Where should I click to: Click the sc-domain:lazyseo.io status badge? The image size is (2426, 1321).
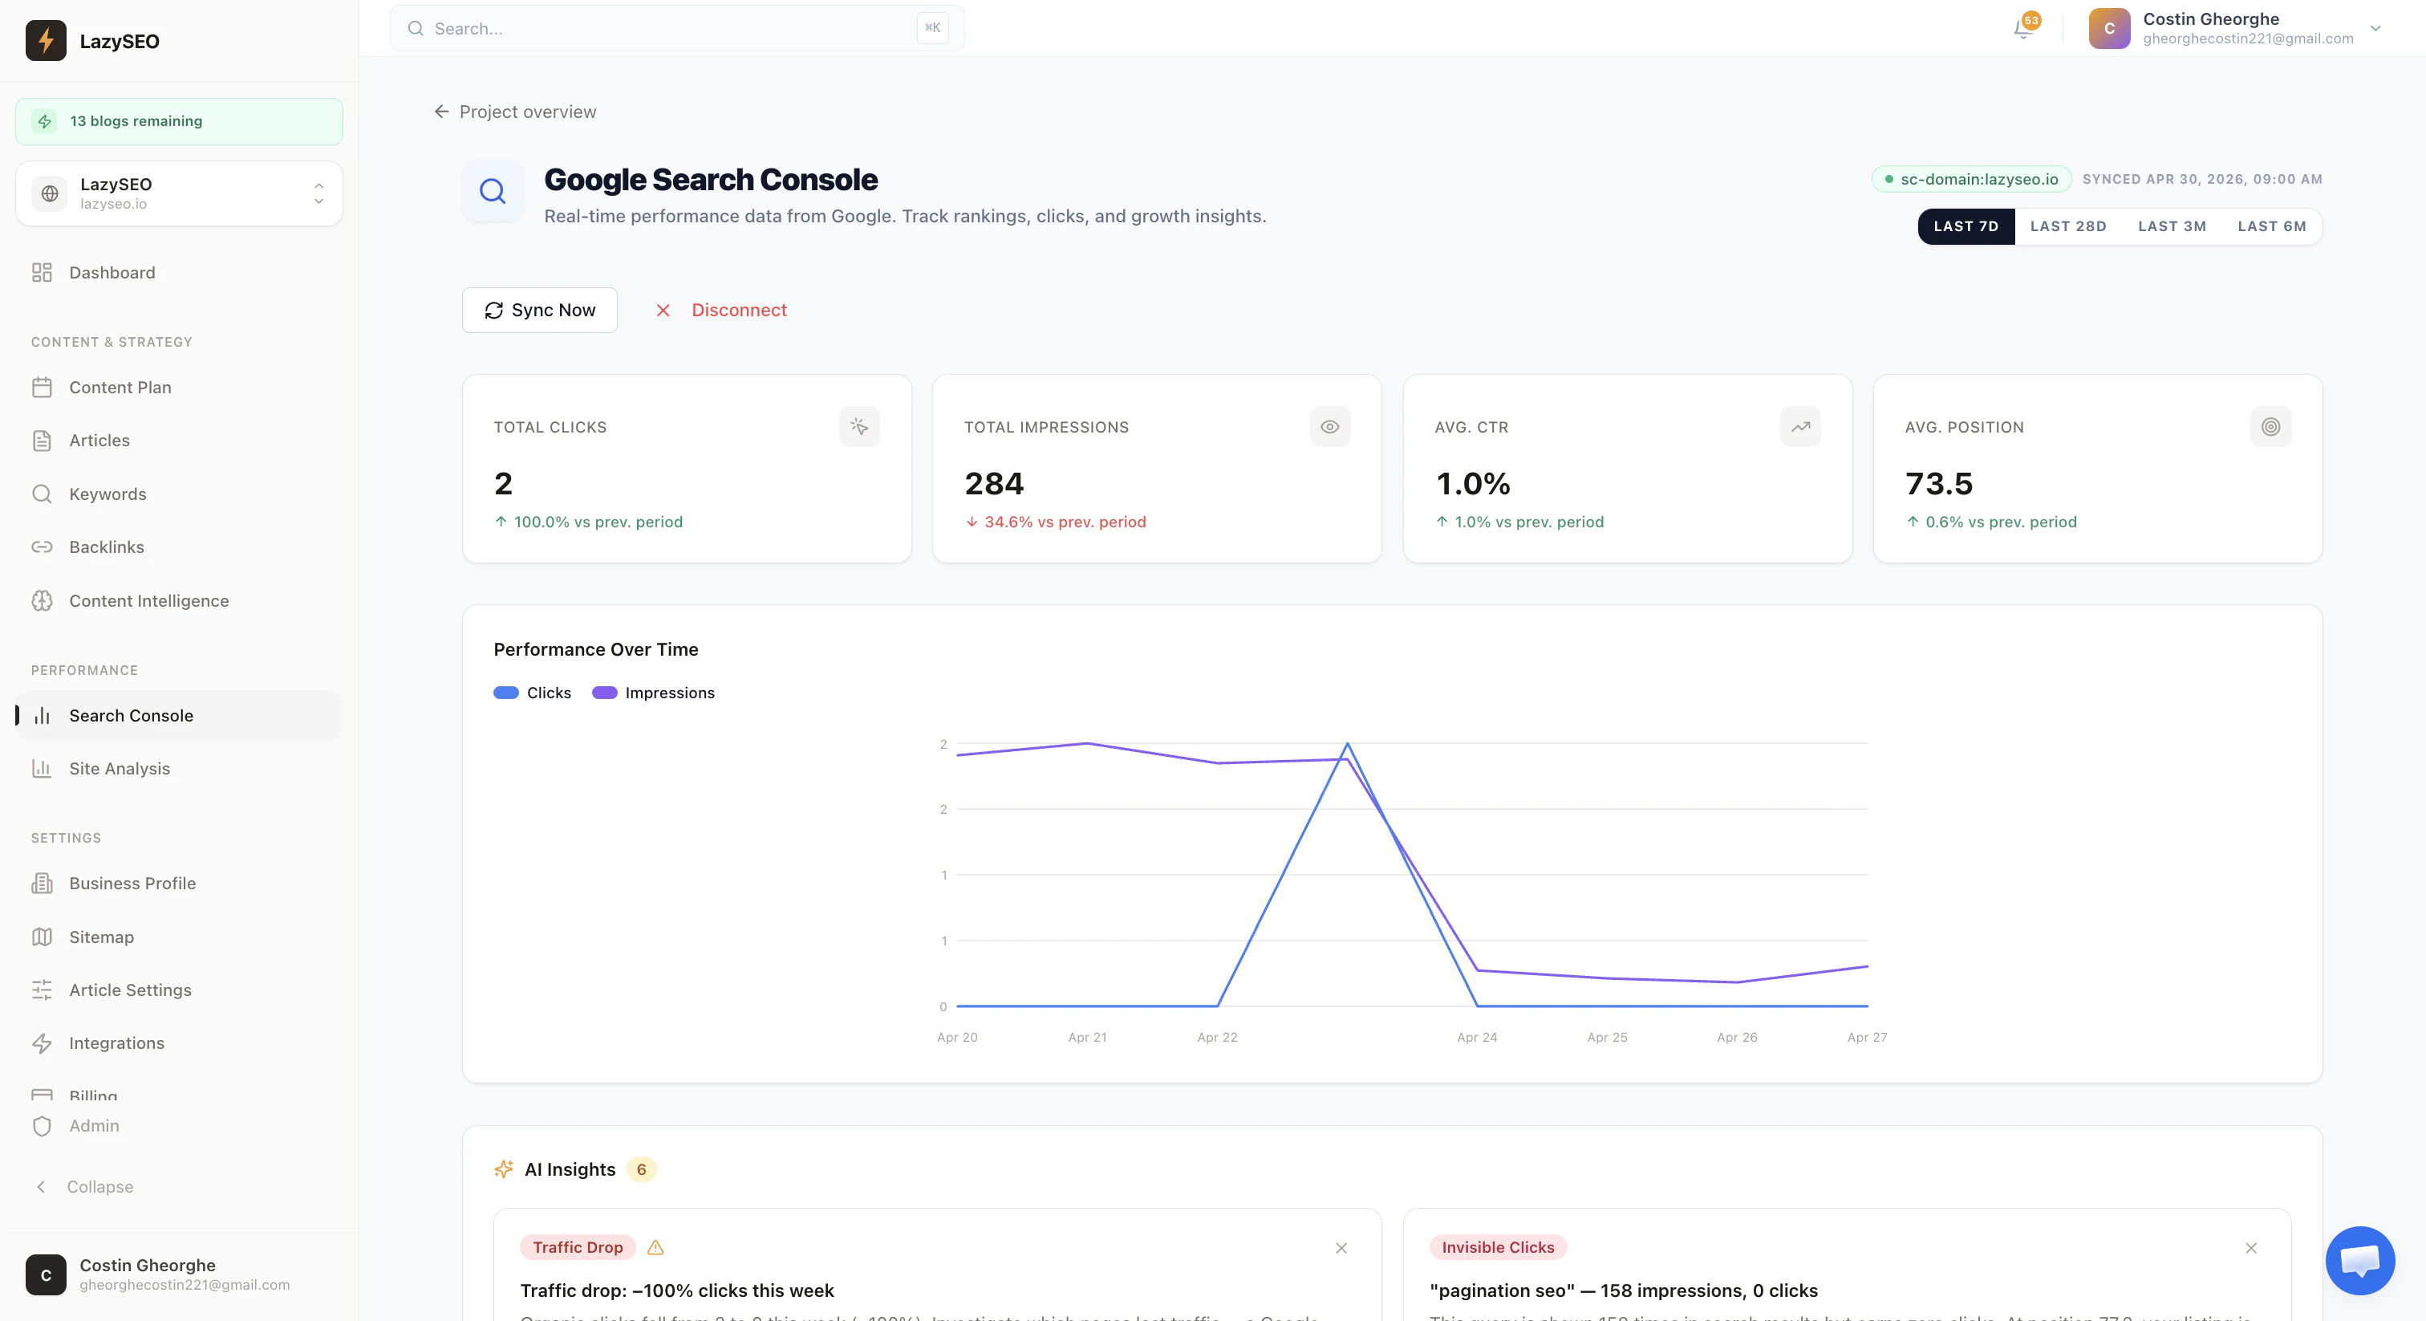1970,179
